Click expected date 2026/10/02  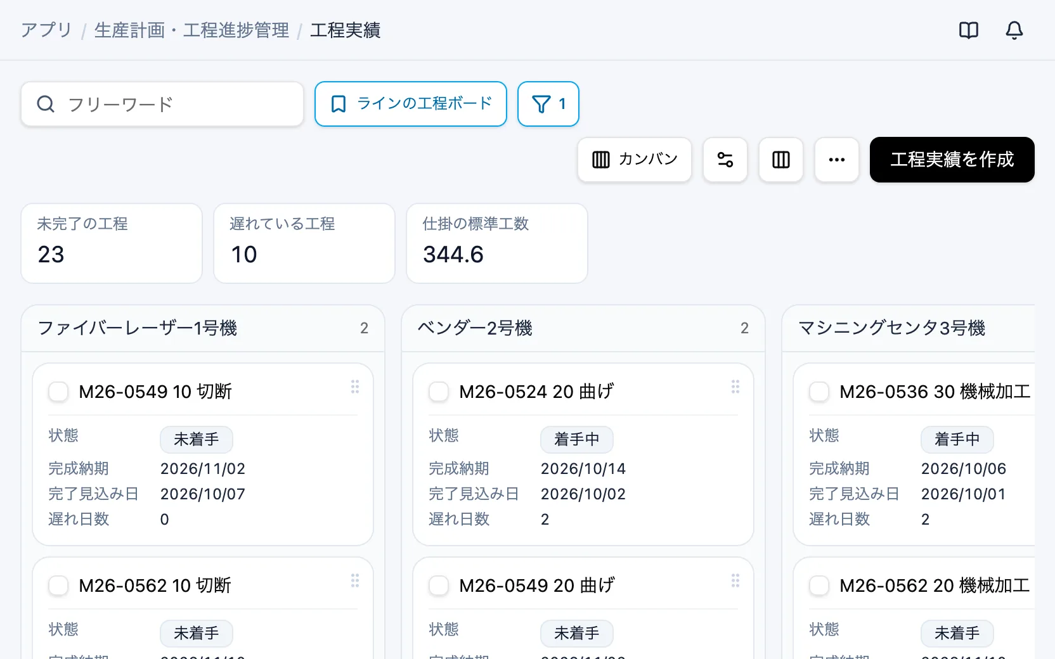click(x=583, y=494)
